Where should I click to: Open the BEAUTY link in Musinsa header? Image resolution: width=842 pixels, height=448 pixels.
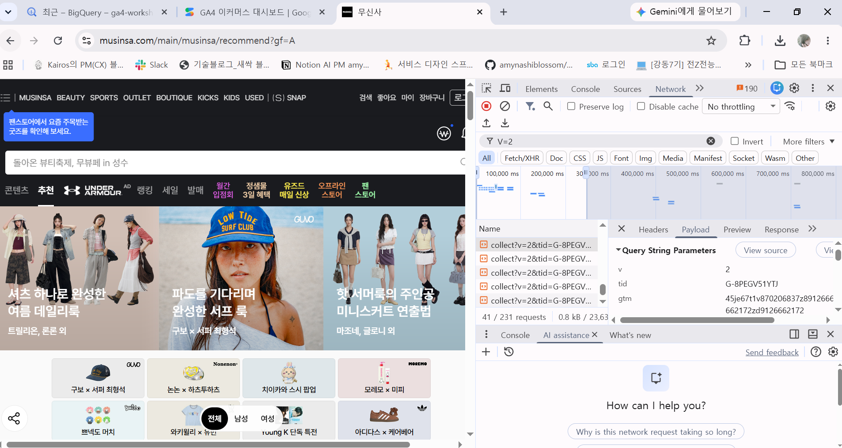(71, 98)
